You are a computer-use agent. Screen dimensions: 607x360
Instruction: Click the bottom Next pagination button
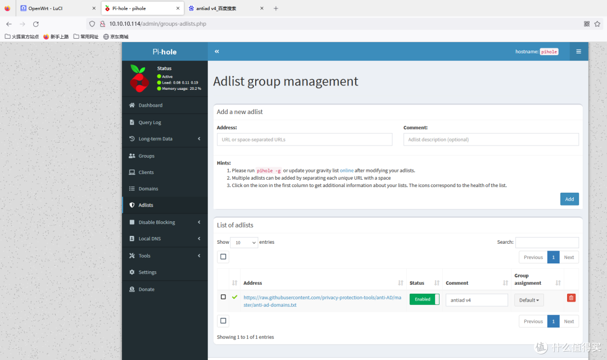[569, 321]
